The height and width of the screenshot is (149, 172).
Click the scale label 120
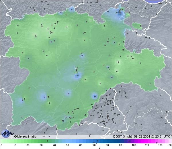click(160, 145)
